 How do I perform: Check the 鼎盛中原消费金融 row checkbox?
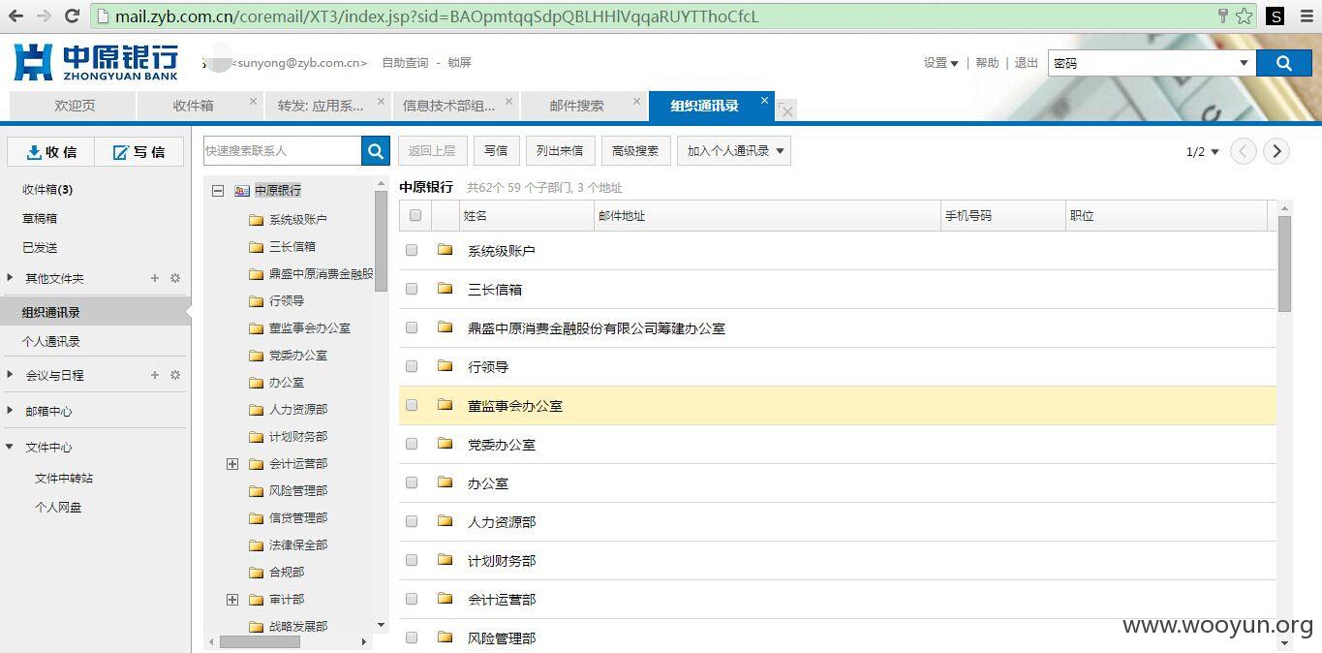(x=412, y=327)
